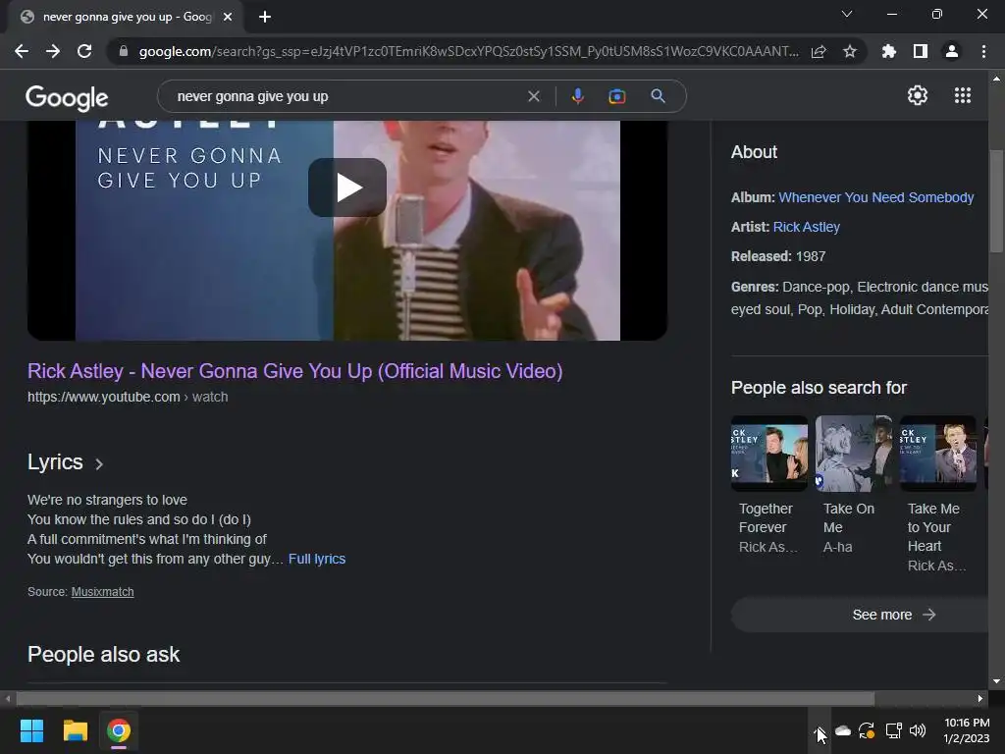Click the vertical scrollbar up arrow
Image resolution: width=1005 pixels, height=754 pixels.
[x=996, y=79]
